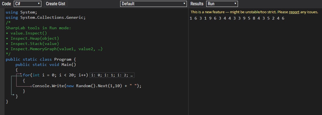Click the 'public static class Program' line

(x=41, y=59)
